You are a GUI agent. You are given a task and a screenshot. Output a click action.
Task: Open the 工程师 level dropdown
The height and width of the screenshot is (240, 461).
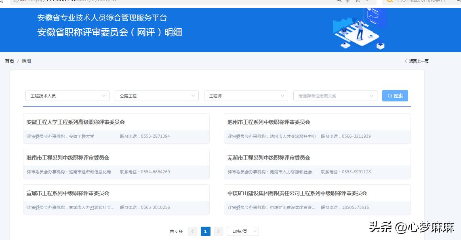pyautogui.click(x=245, y=96)
